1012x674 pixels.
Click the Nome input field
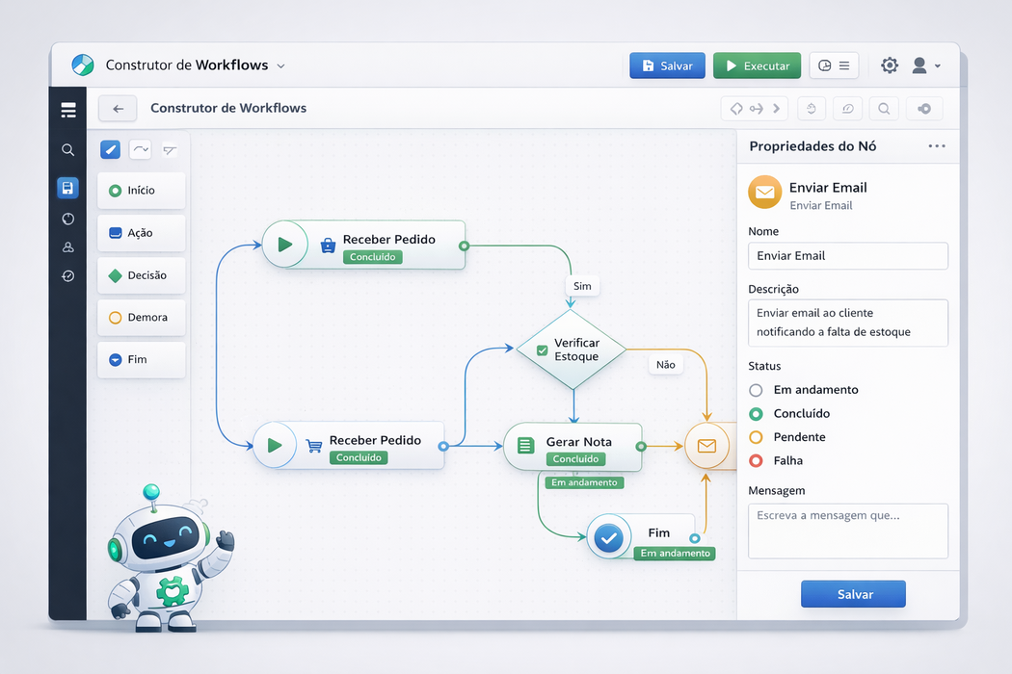(847, 256)
